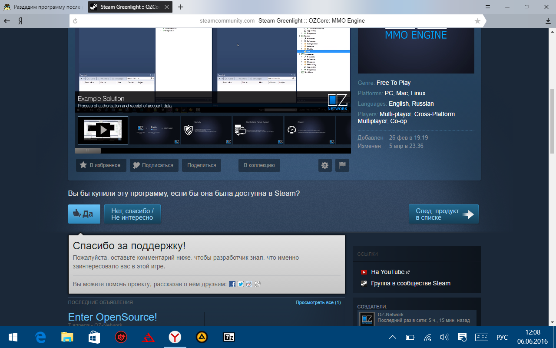The width and height of the screenshot is (556, 348).
Task: Select the Mac platform link
Action: 402,93
